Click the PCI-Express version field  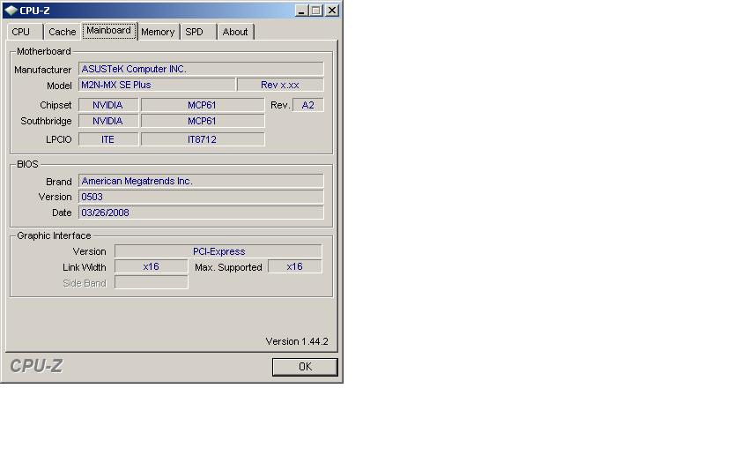(x=218, y=251)
